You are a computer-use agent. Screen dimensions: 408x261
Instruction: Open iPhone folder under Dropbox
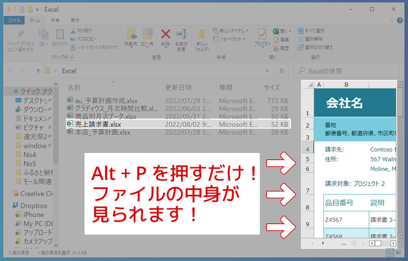tap(29, 215)
